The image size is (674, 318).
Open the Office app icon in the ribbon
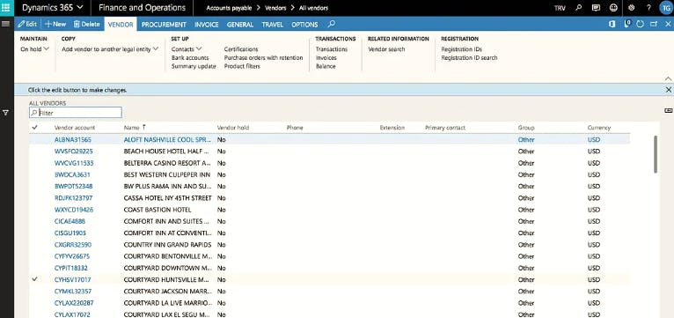(x=612, y=24)
